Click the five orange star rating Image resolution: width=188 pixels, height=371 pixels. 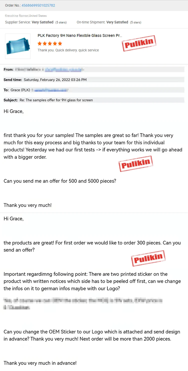click(50, 44)
